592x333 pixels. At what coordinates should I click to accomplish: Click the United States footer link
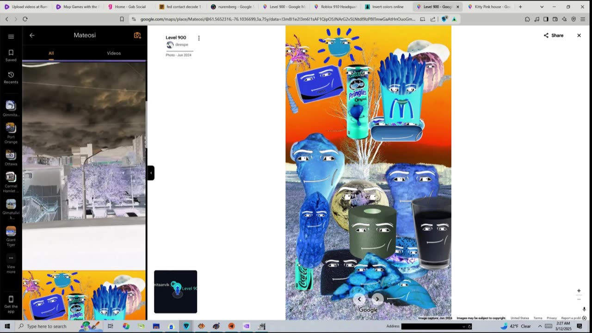coord(520,318)
